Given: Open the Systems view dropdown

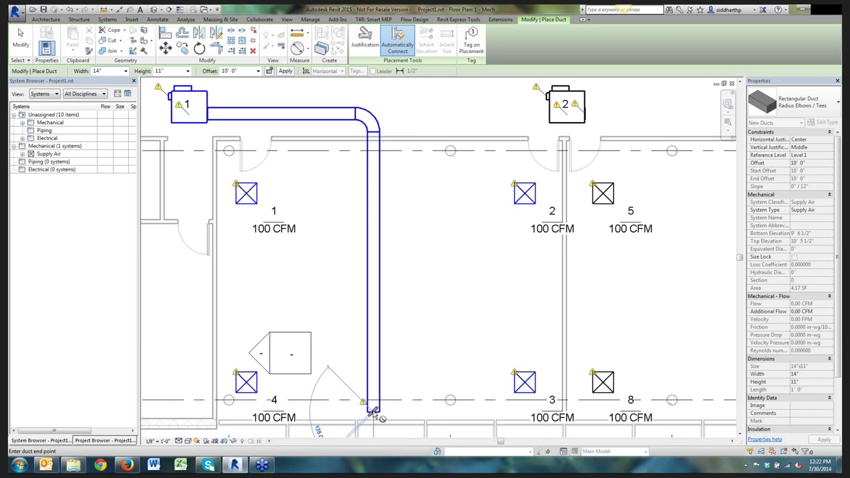Looking at the screenshot, I should [44, 94].
